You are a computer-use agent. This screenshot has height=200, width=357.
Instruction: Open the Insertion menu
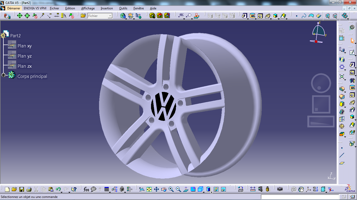(x=107, y=8)
